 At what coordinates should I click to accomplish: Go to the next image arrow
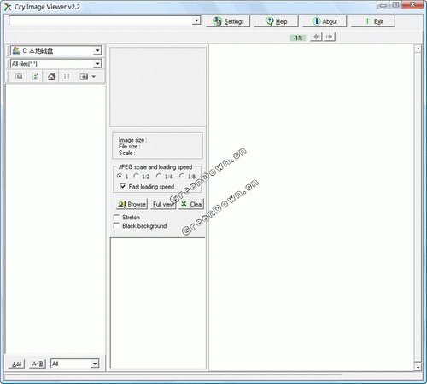click(x=330, y=37)
